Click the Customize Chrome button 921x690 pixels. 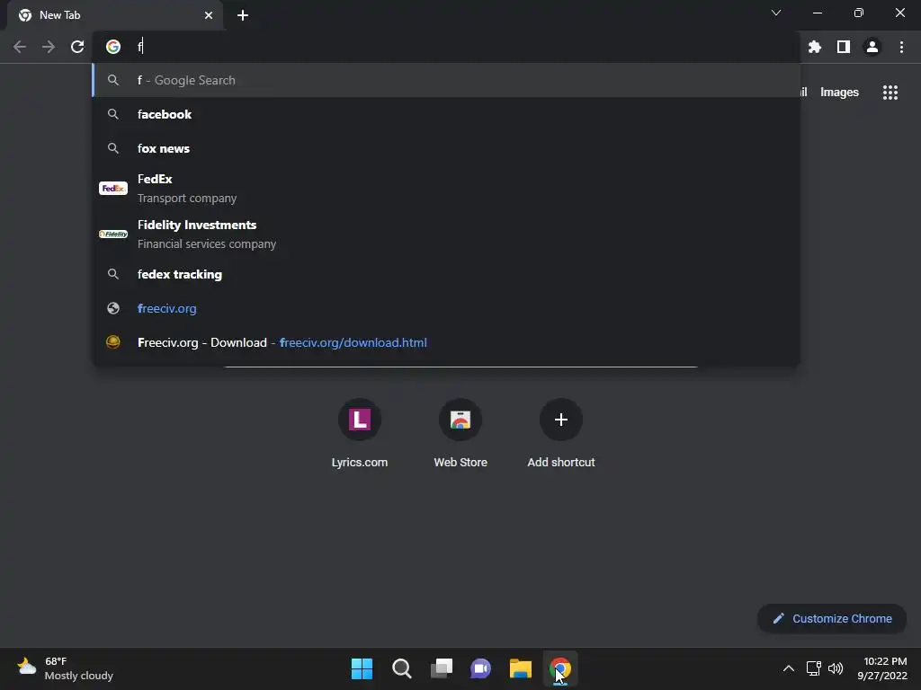[x=832, y=618]
